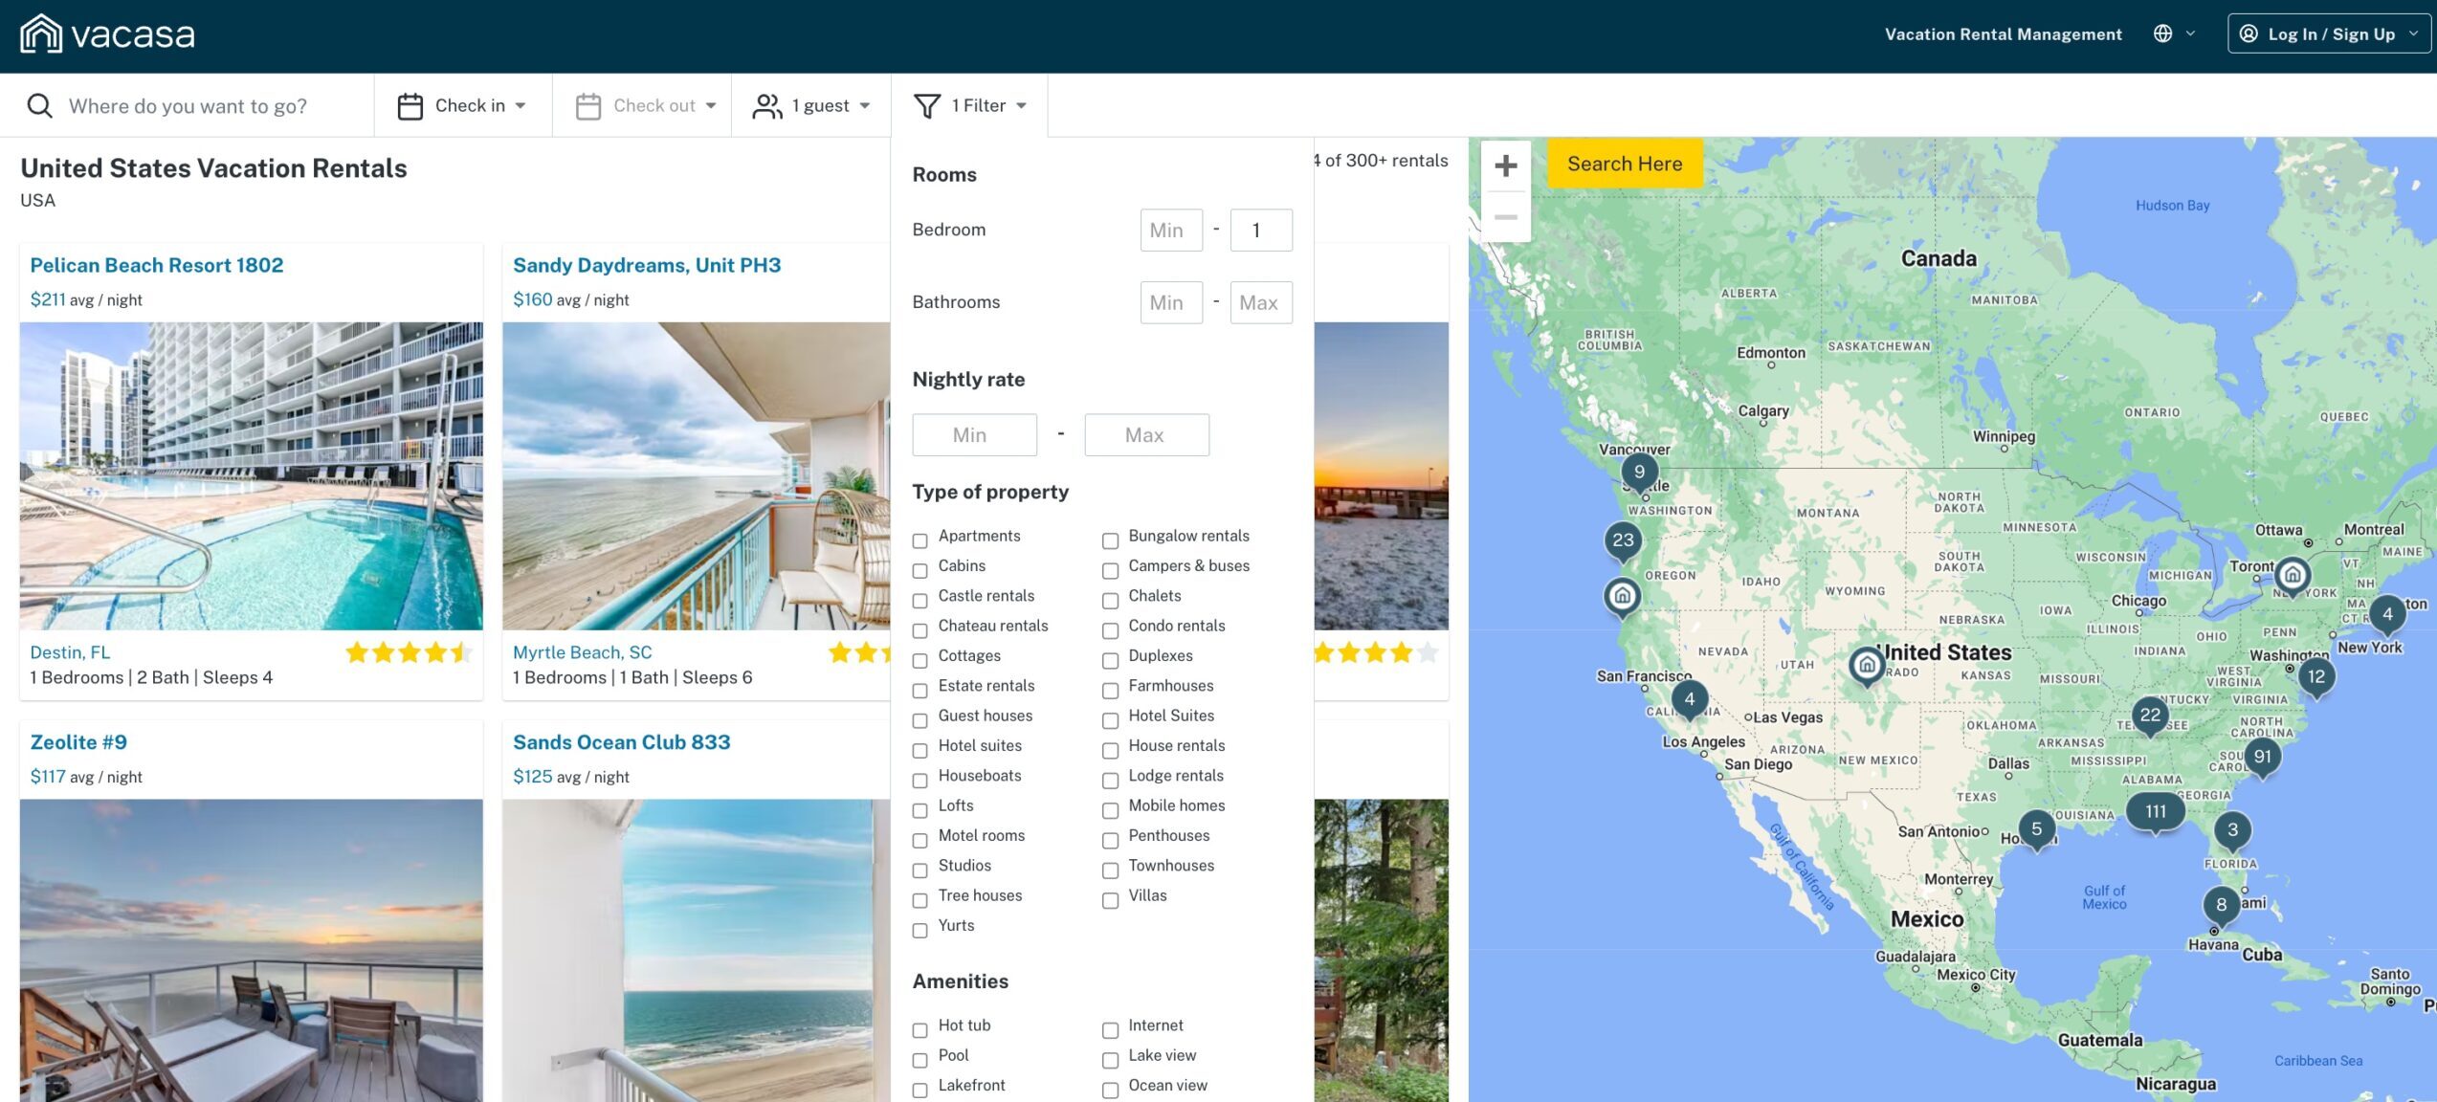The width and height of the screenshot is (2437, 1102).
Task: Zoom out on the map
Action: 1504,216
